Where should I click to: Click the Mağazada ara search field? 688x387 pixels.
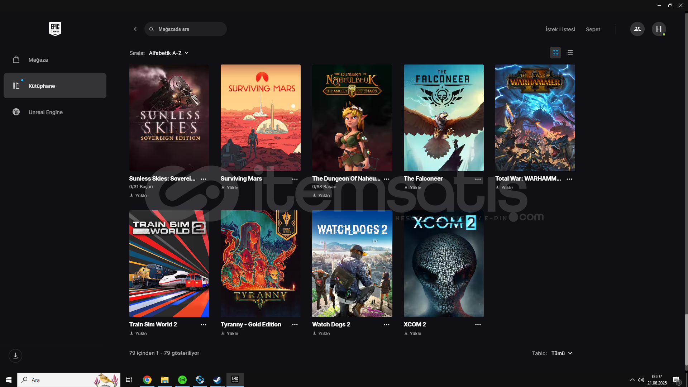186,29
